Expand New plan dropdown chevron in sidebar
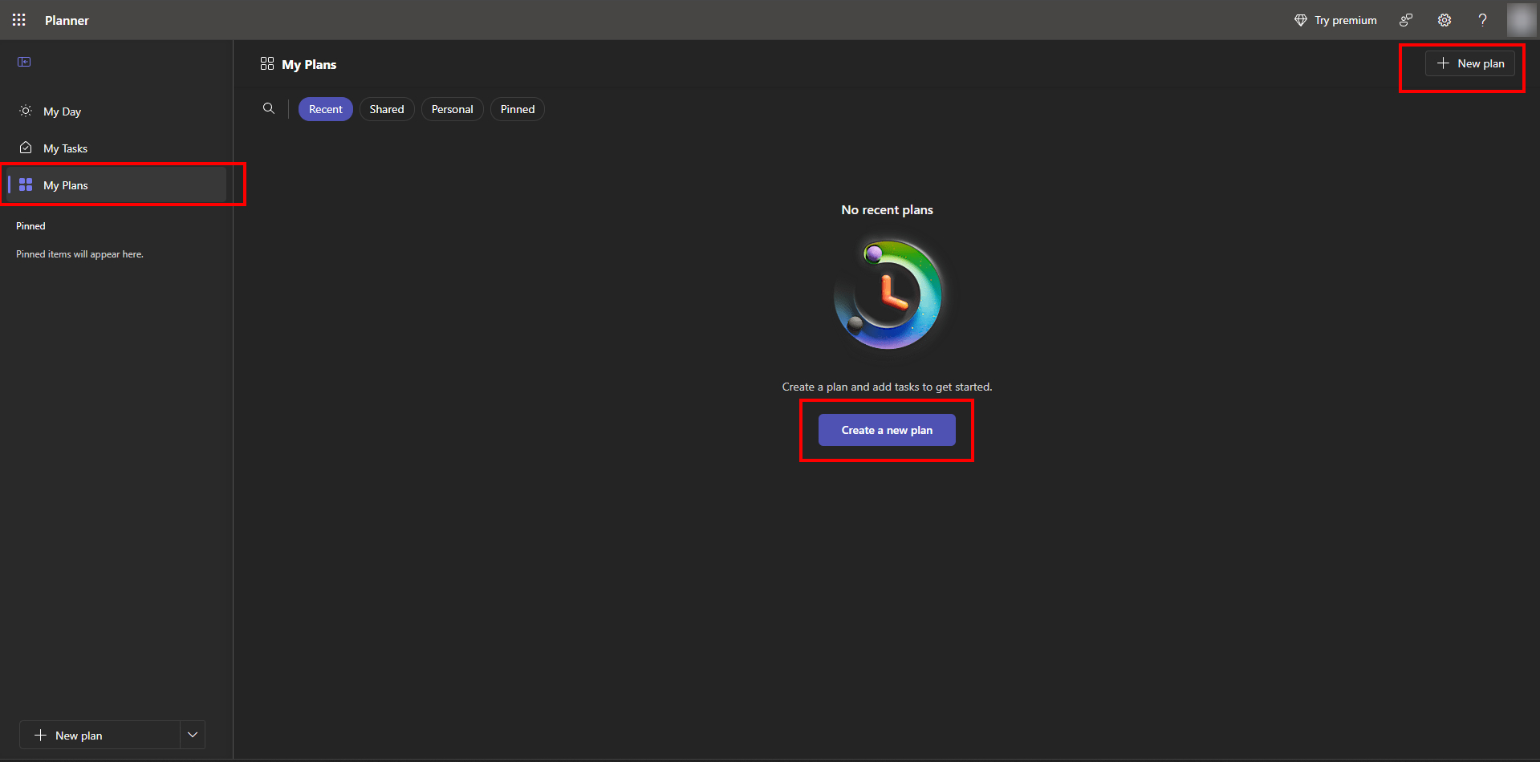The height and width of the screenshot is (762, 1540). tap(193, 735)
